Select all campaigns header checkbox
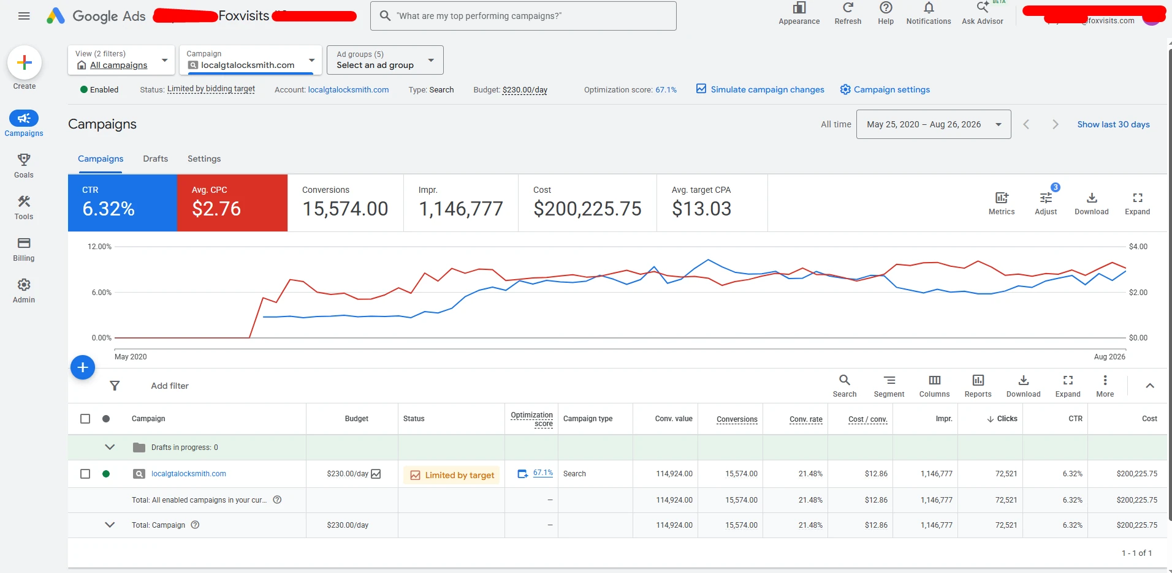Screen dimensions: 1172x573 (85, 419)
